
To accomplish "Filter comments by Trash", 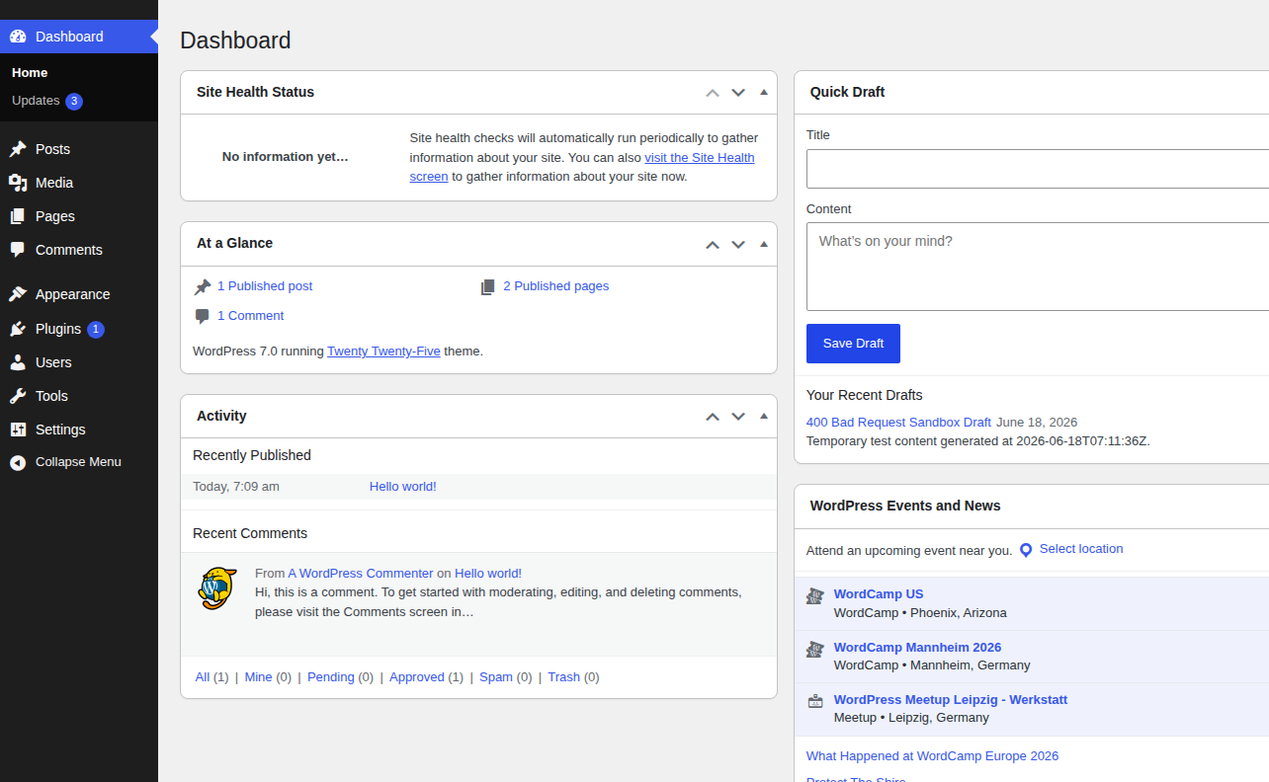I will (564, 677).
